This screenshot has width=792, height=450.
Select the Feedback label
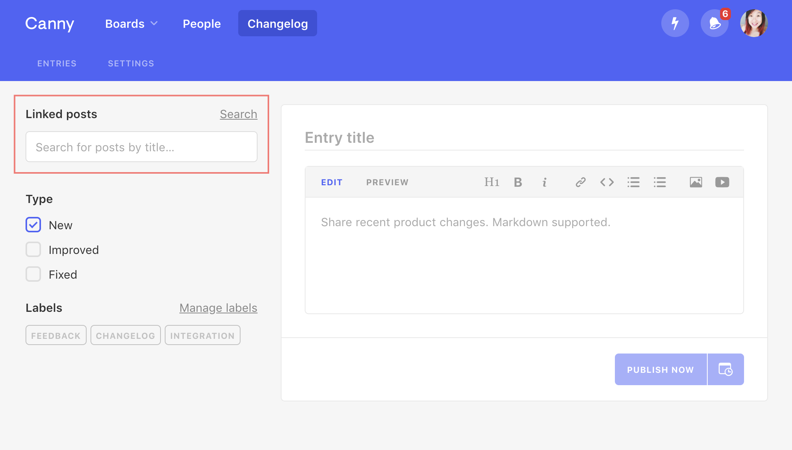coord(56,335)
